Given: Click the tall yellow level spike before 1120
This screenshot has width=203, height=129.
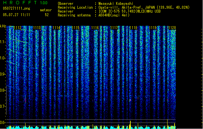Looking at the screenshot, I should (x=167, y=124).
